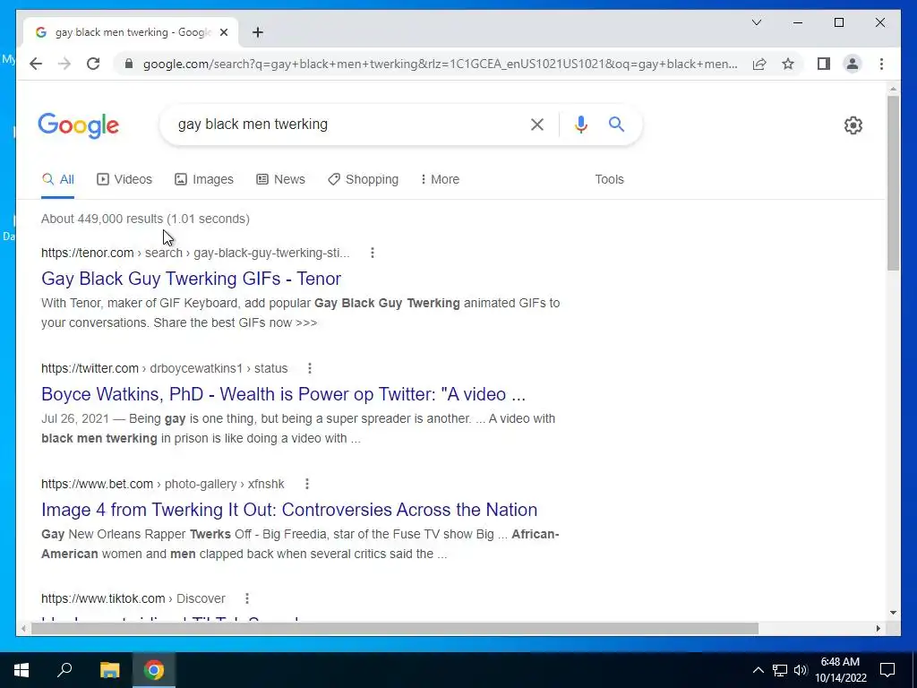Click the tenor.com URL breadcrumb

pyautogui.click(x=195, y=253)
